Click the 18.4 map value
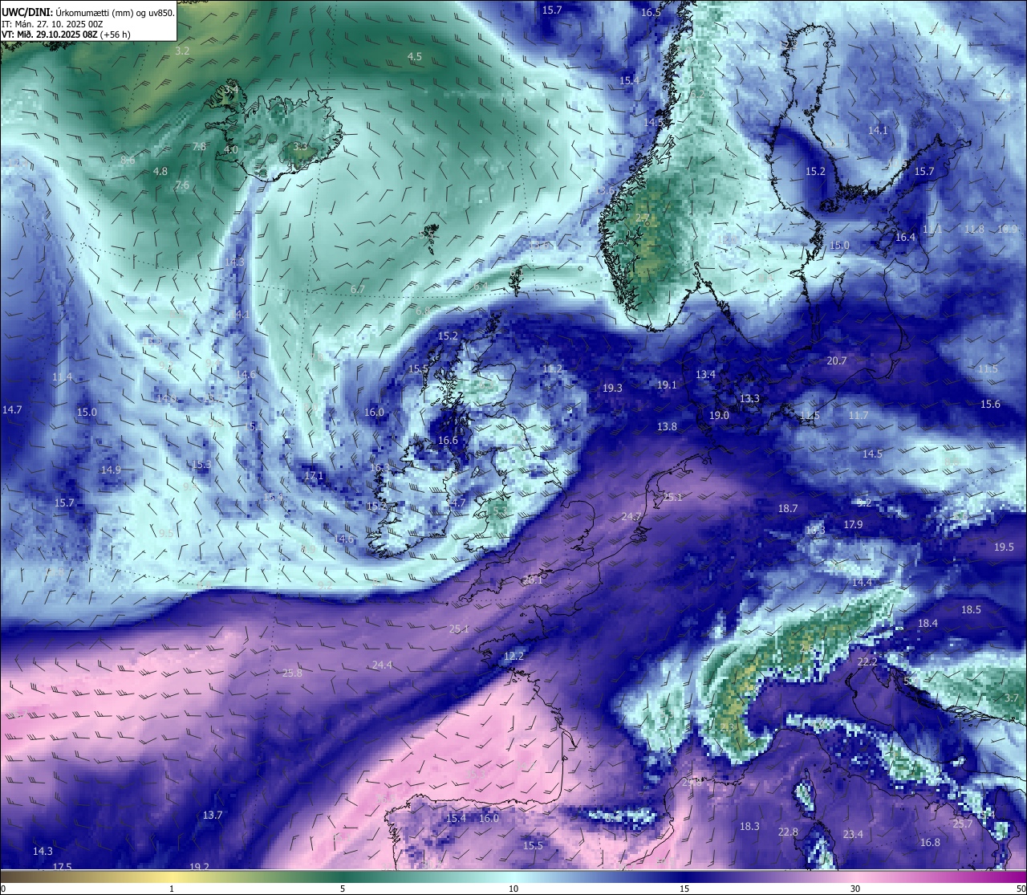The image size is (1027, 895). coord(928,624)
